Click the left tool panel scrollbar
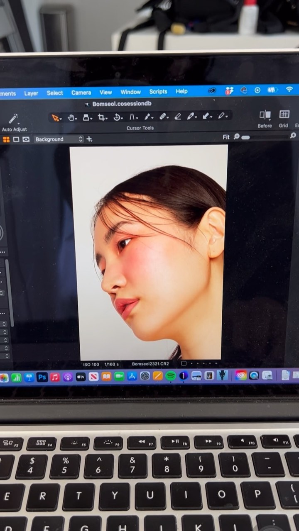The height and width of the screenshot is (531, 299). tap(7, 290)
